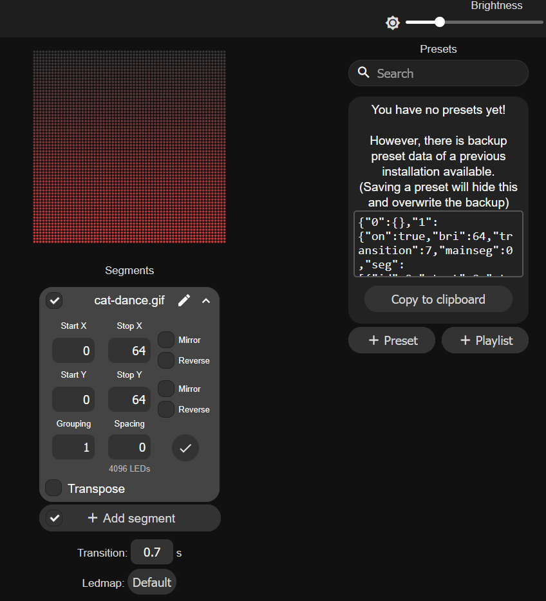Open the Ledmap Default dropdown
Viewport: 546px width, 601px height.
[x=152, y=582]
